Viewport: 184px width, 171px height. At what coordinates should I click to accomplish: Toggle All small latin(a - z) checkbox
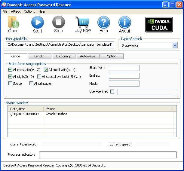pyautogui.click(x=46, y=70)
